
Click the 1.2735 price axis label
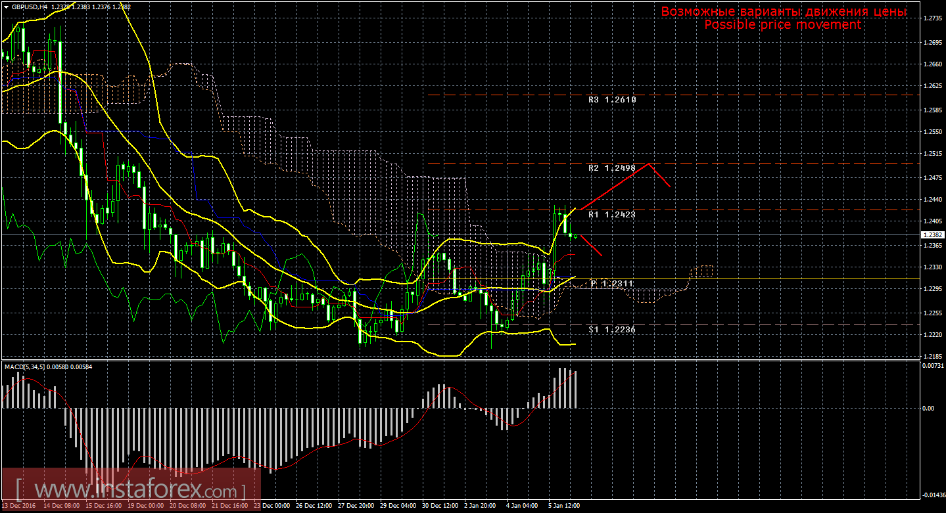pos(933,18)
